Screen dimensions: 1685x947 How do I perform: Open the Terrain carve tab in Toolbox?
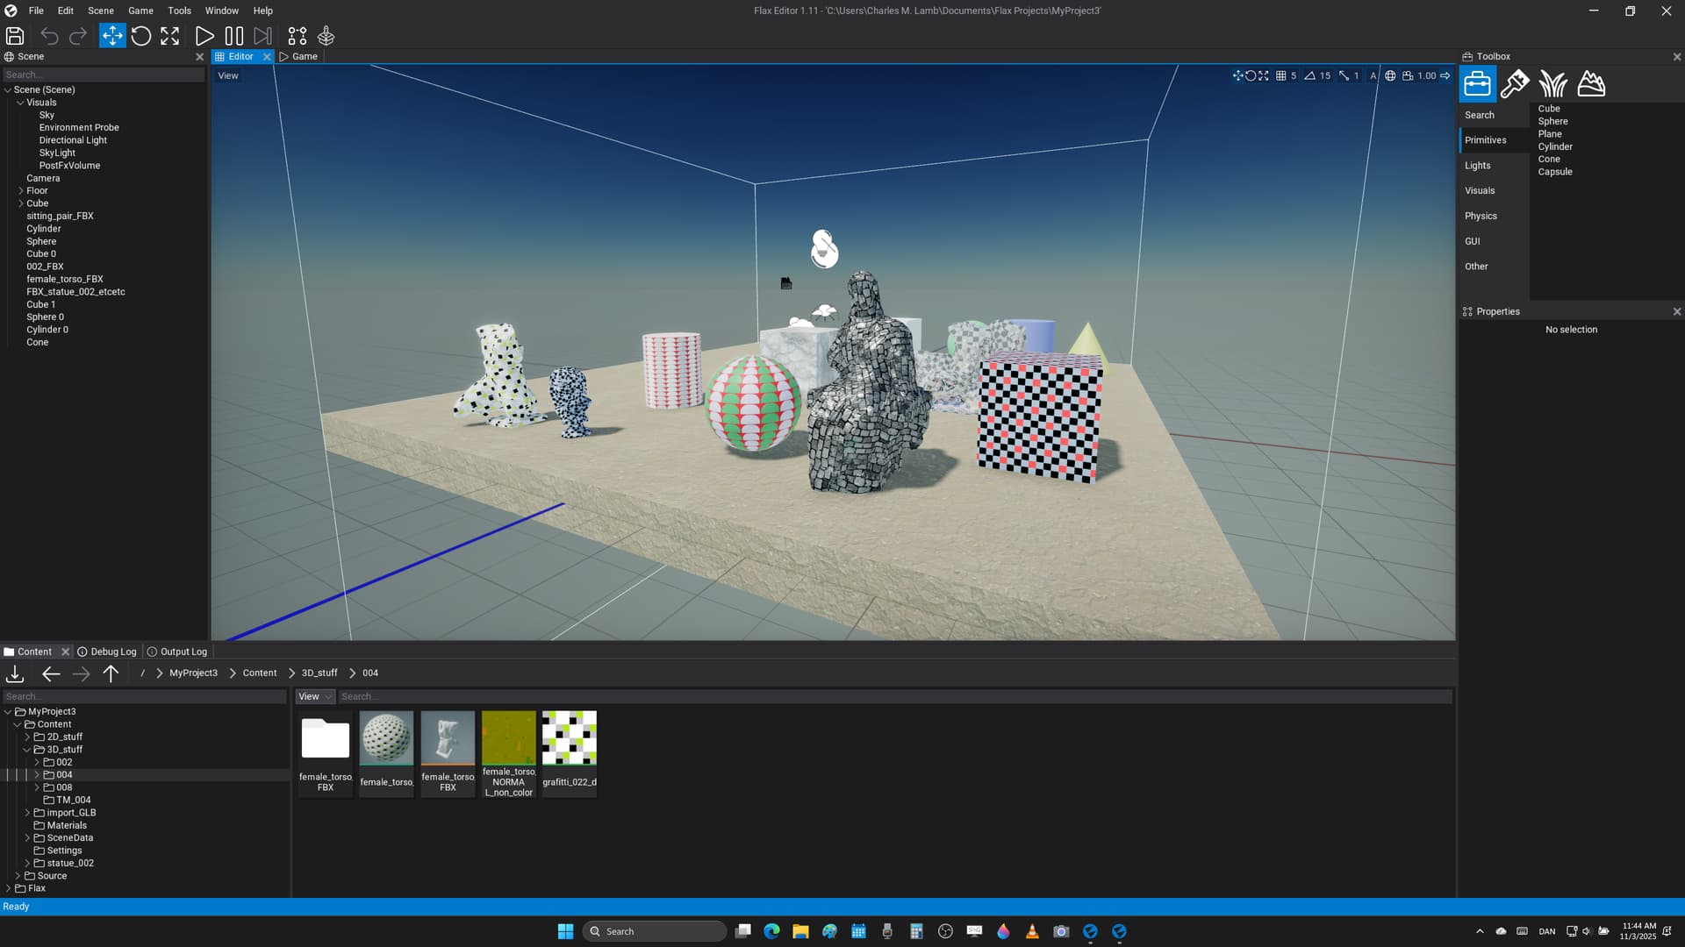coord(1590,84)
